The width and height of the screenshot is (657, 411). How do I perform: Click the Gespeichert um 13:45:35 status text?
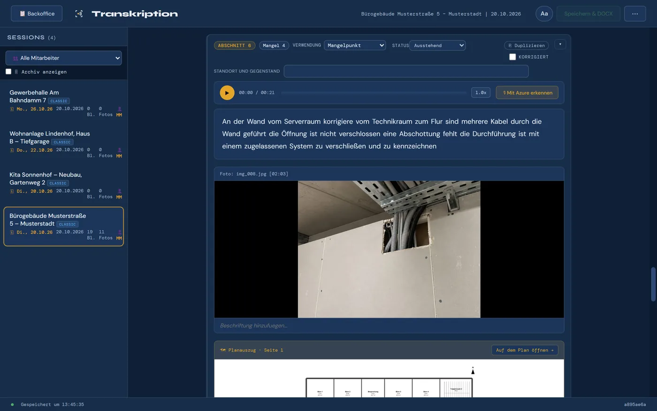coord(53,404)
